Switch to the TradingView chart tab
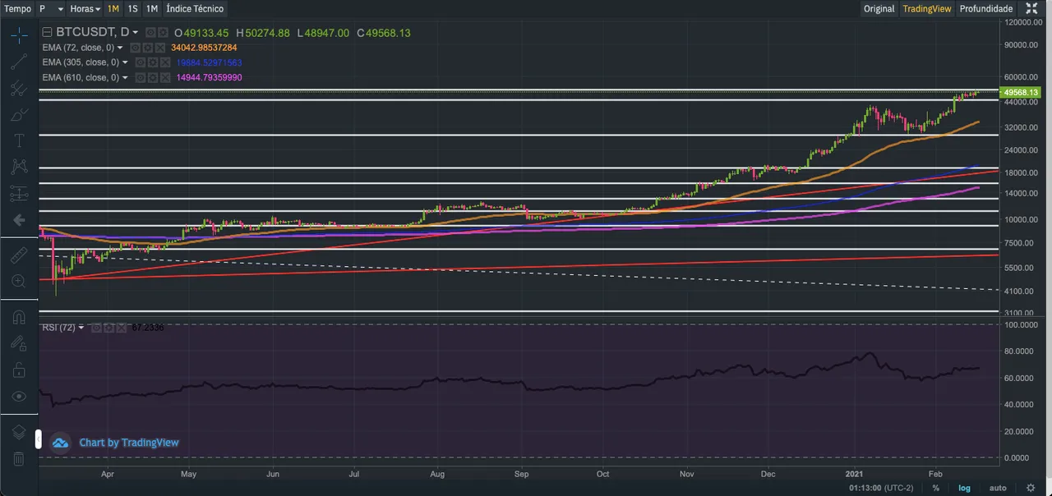Viewport: 1052px width, 496px height. (x=926, y=8)
